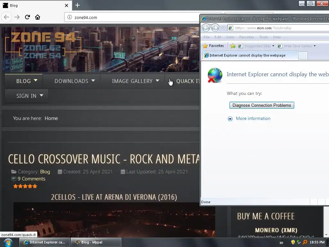Open the File menu in Internet Explorer
329x247 pixels.
(207, 37)
